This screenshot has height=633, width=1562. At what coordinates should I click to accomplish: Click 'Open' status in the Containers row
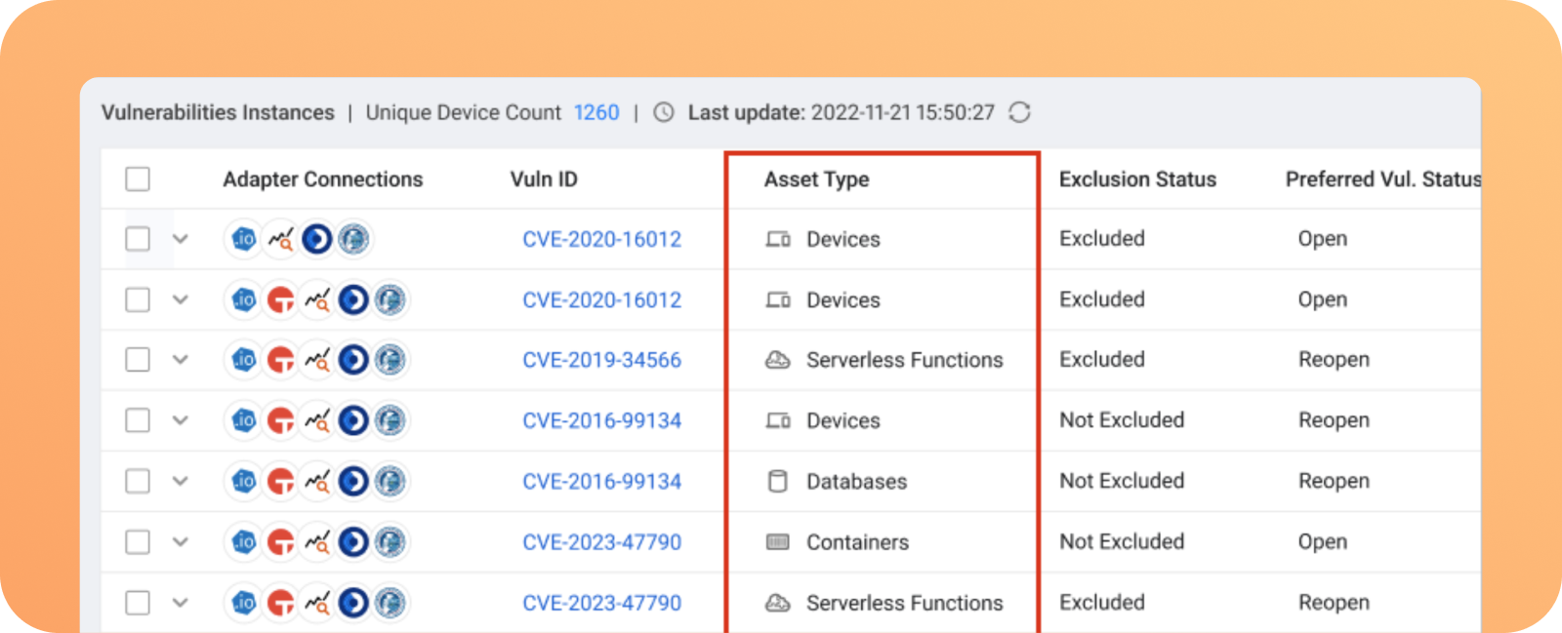click(1323, 542)
